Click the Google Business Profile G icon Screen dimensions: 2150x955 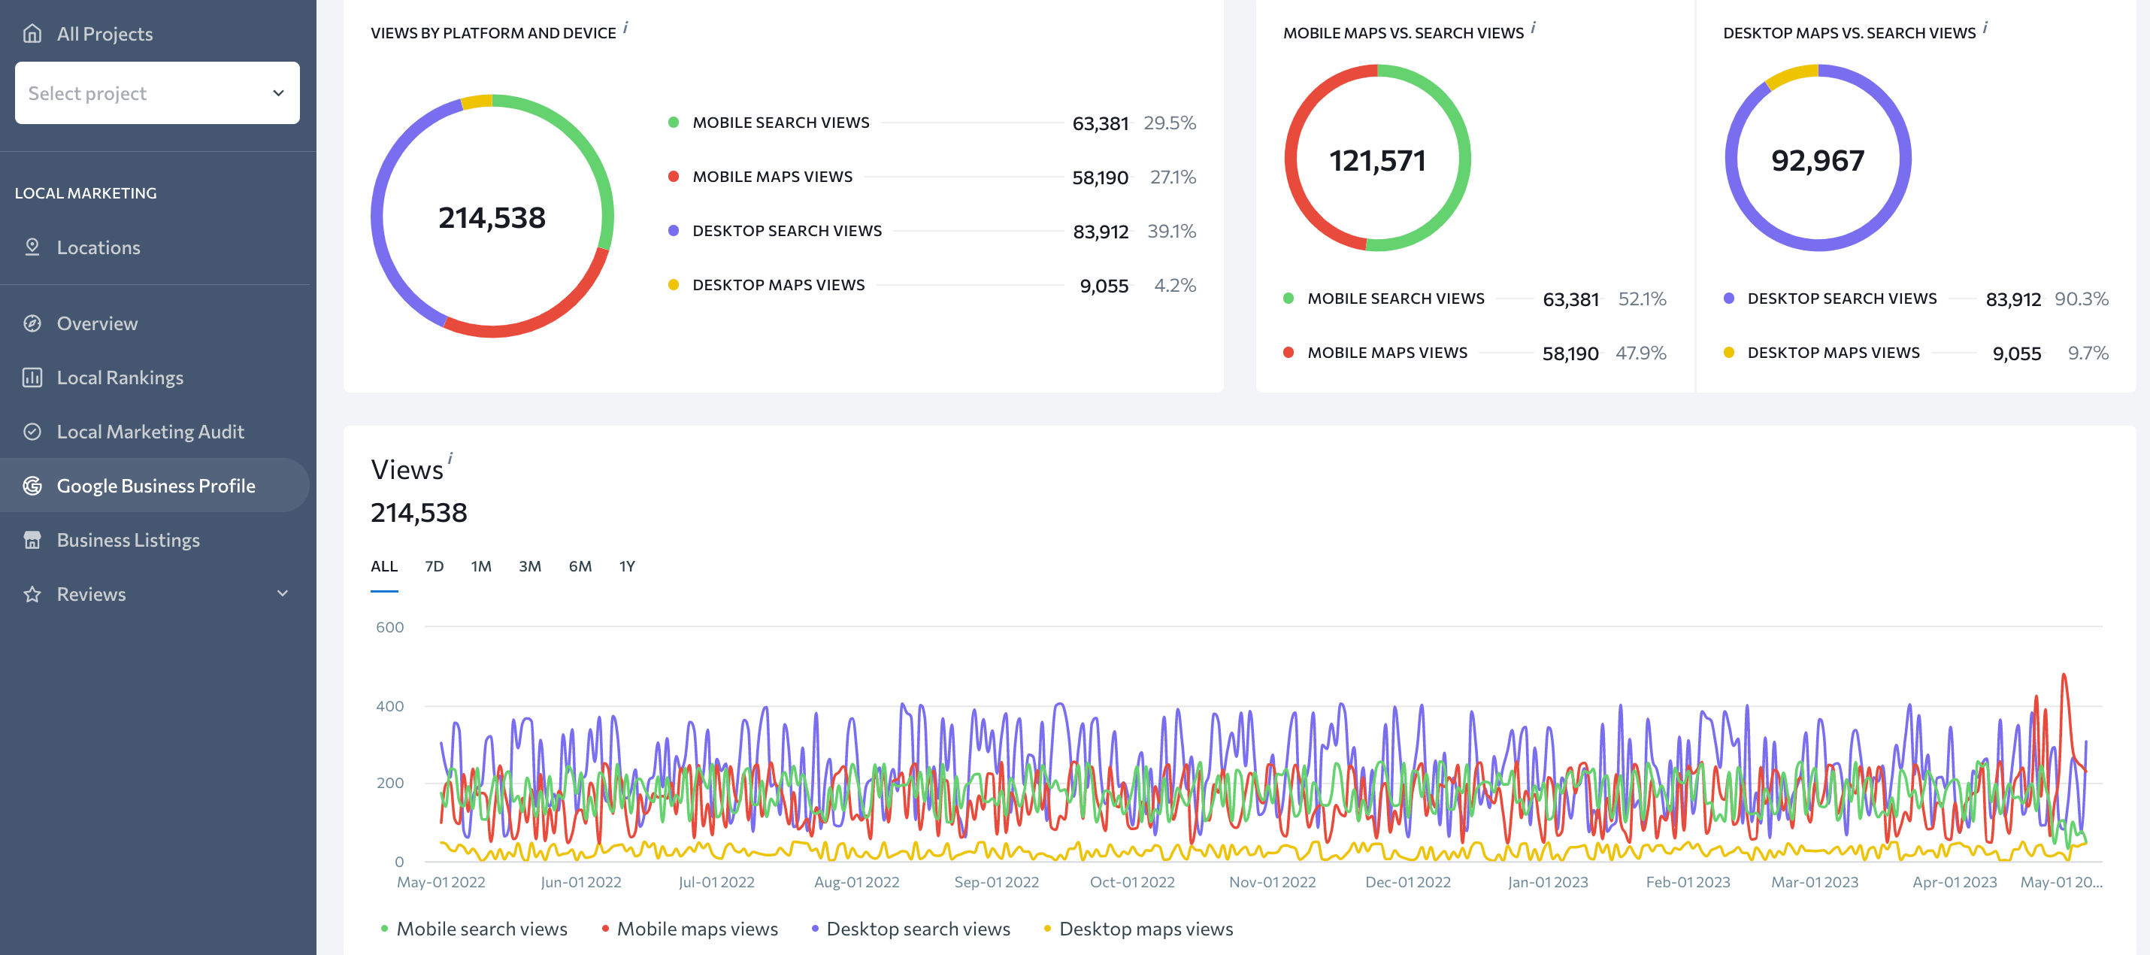click(32, 486)
